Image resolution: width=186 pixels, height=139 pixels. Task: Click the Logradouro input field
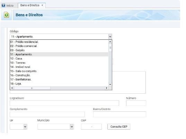(x=64, y=103)
